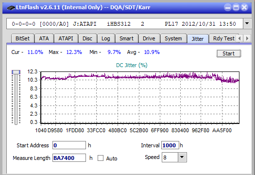Open the ATAPI tab

(x=66, y=38)
